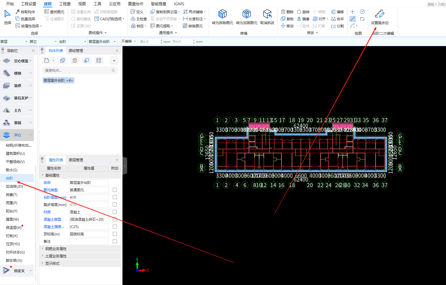Tick the 图元类型 附加 checkbox

115,190
